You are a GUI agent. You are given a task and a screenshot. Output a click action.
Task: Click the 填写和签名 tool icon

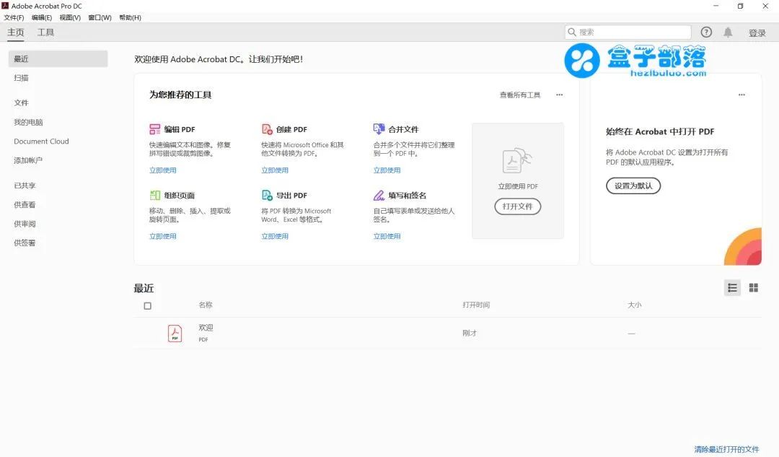(379, 195)
